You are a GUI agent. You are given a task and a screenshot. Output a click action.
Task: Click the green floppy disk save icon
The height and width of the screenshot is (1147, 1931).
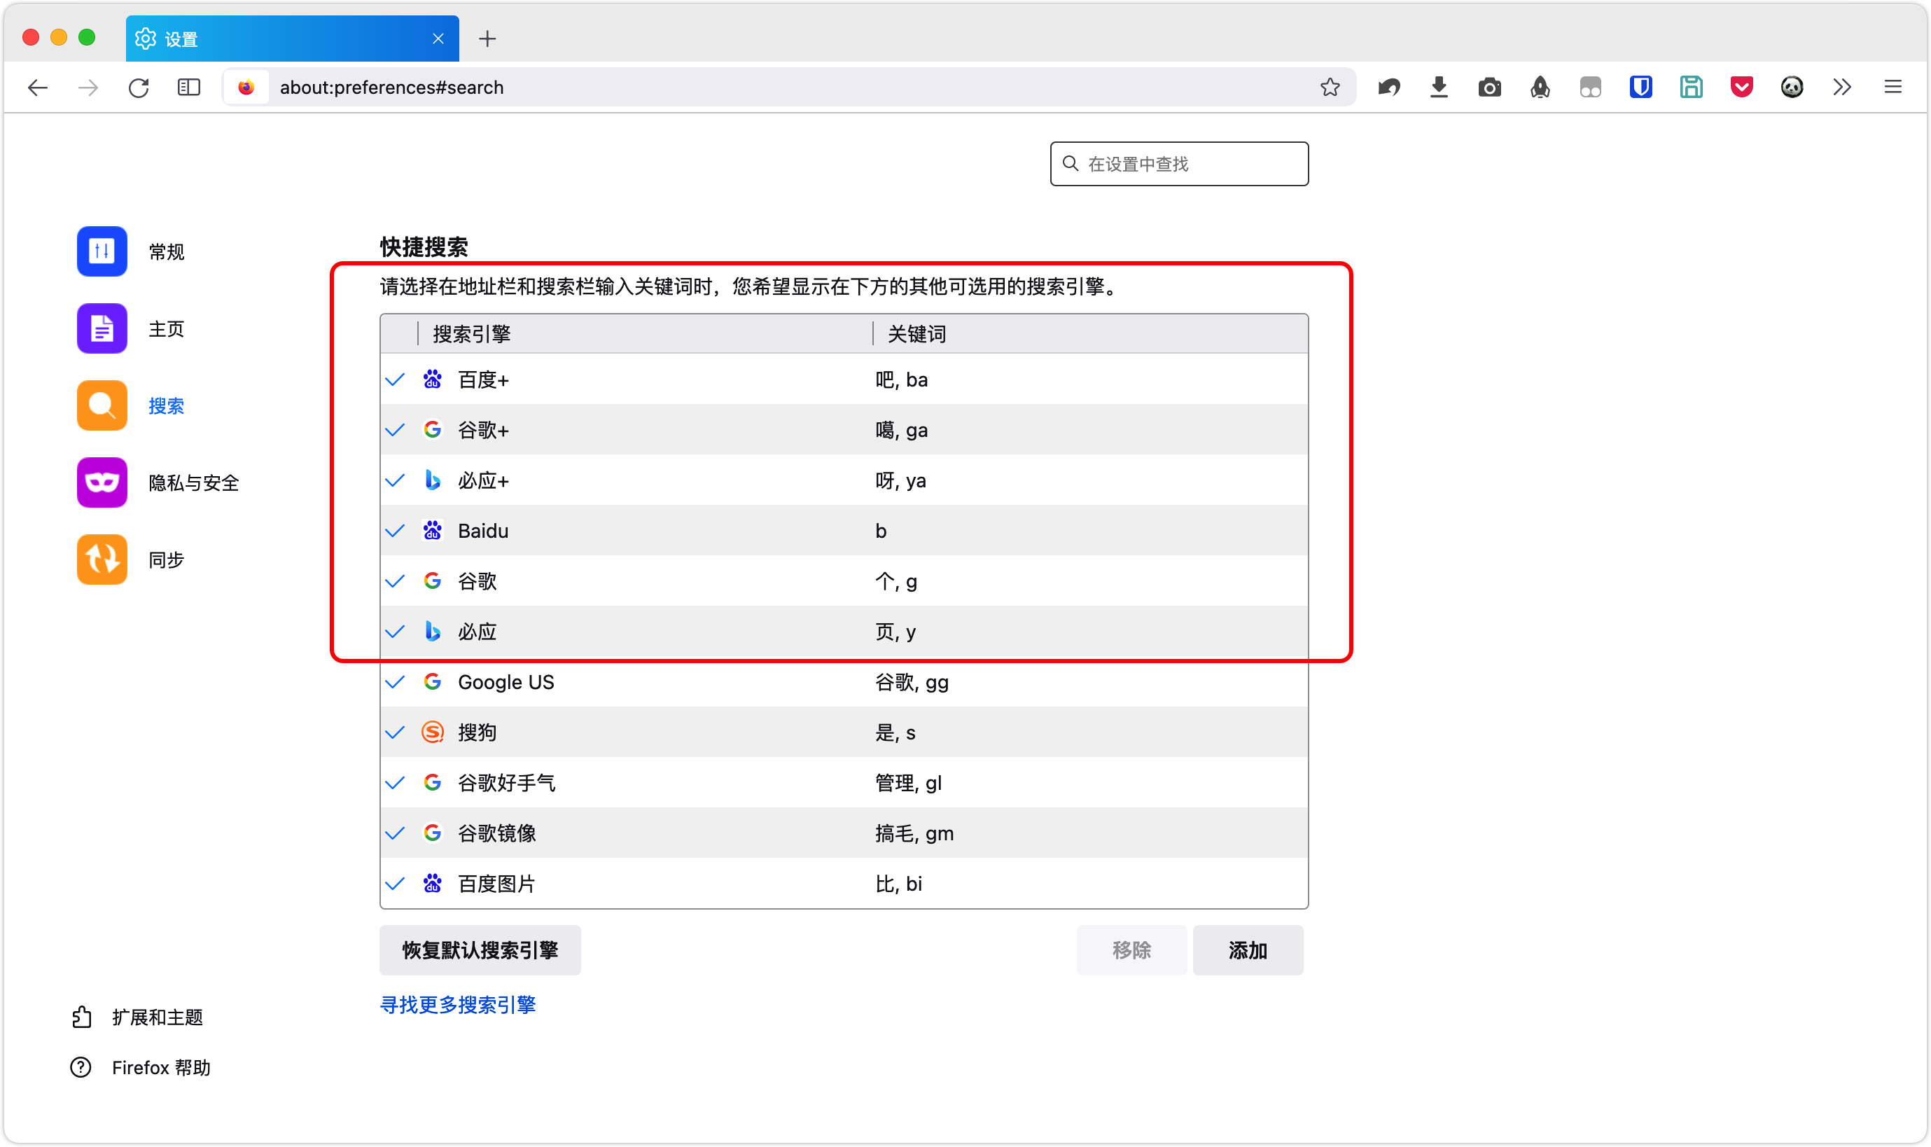(x=1691, y=87)
